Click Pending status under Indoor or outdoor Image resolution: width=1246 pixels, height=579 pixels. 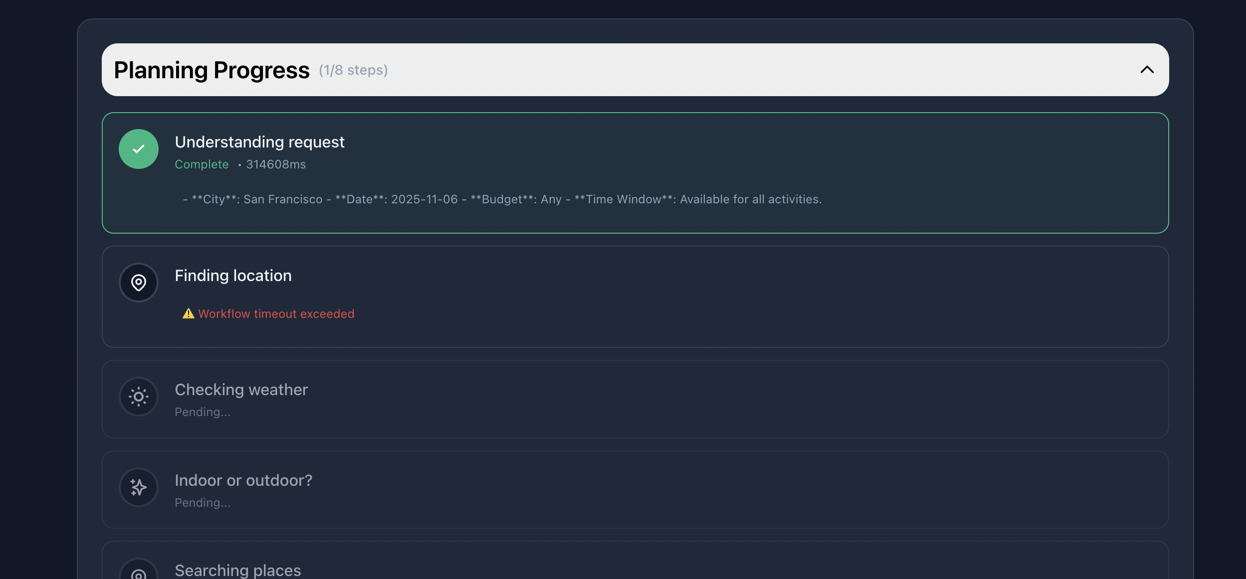coord(203,503)
